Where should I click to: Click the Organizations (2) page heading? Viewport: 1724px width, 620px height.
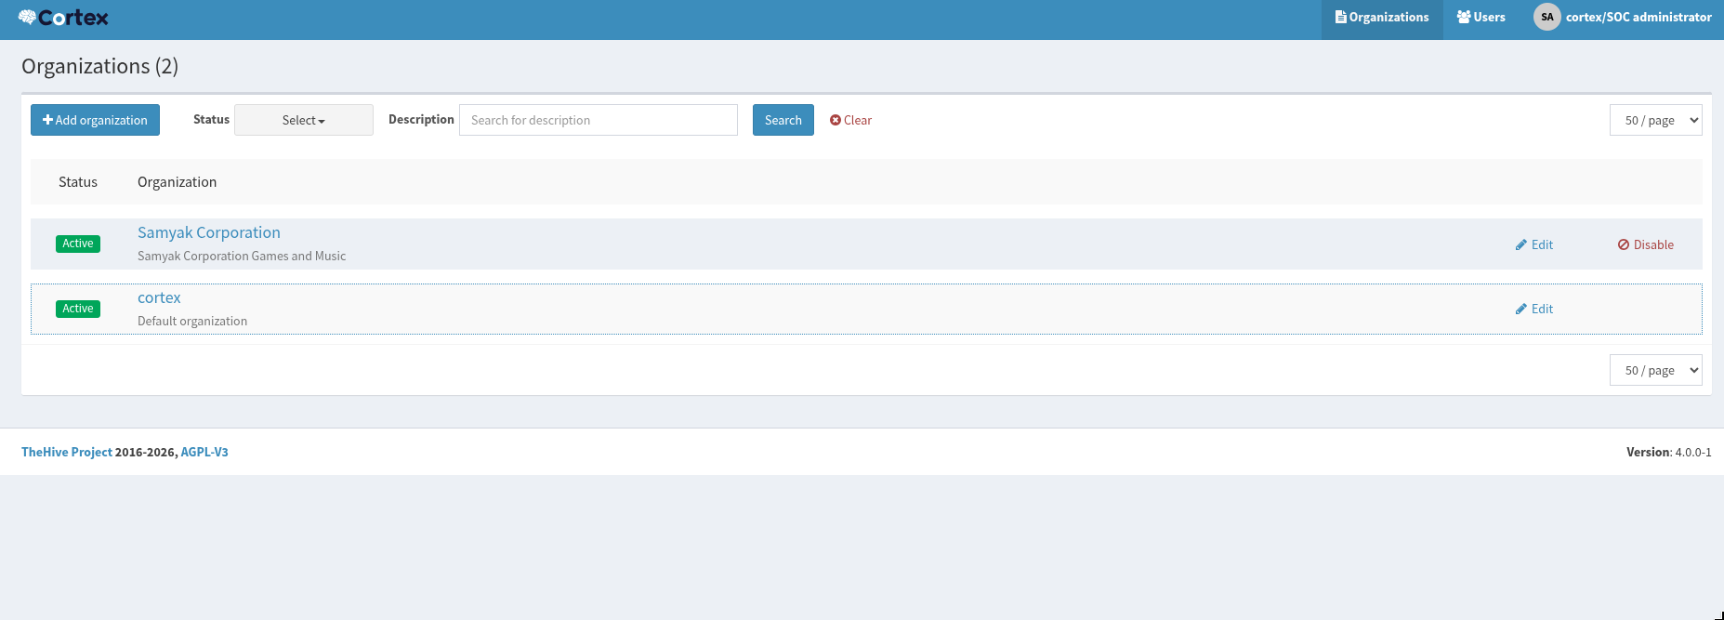[x=99, y=66]
